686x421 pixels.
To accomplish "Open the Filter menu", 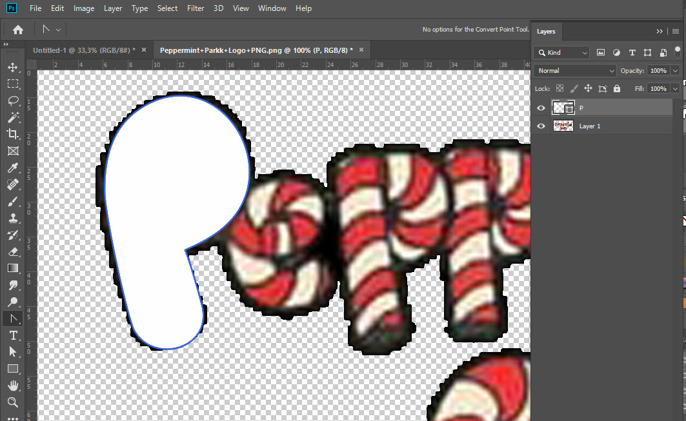I will click(x=196, y=8).
